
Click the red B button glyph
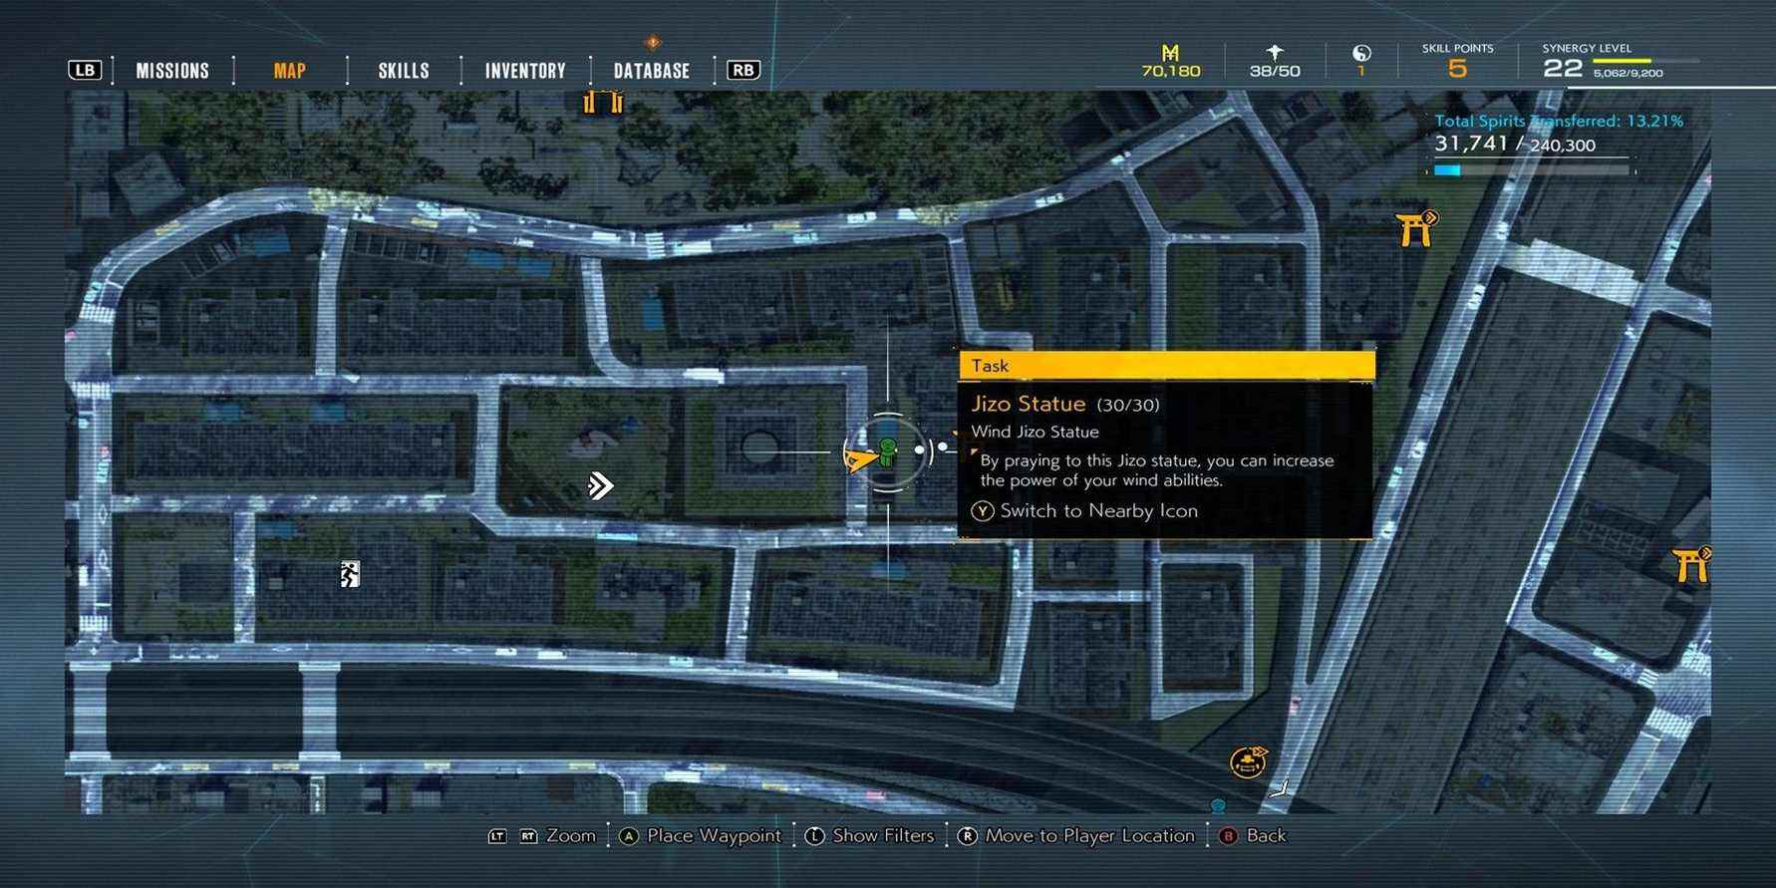[1228, 836]
